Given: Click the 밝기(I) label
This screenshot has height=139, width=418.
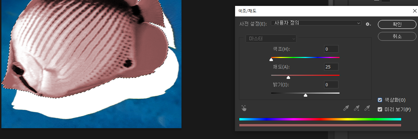Looking at the screenshot, I should click(x=281, y=85).
